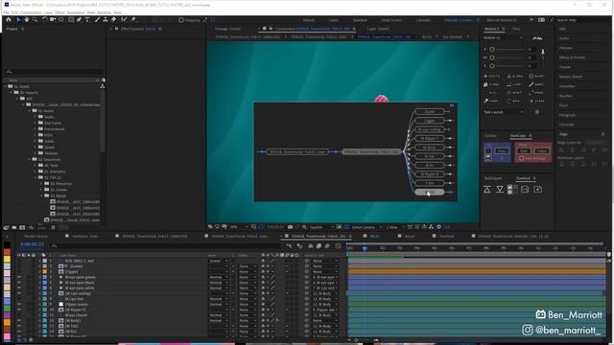This screenshot has width=614, height=345.
Task: Open the Task Launch dropdown
Action: point(504,112)
